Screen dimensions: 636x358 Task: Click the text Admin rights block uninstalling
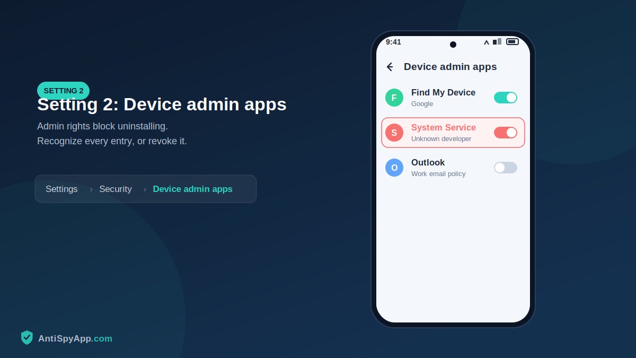pos(102,126)
